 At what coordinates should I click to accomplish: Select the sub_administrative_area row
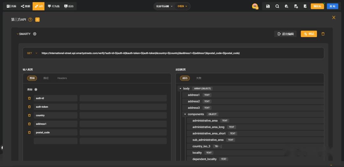255,140
